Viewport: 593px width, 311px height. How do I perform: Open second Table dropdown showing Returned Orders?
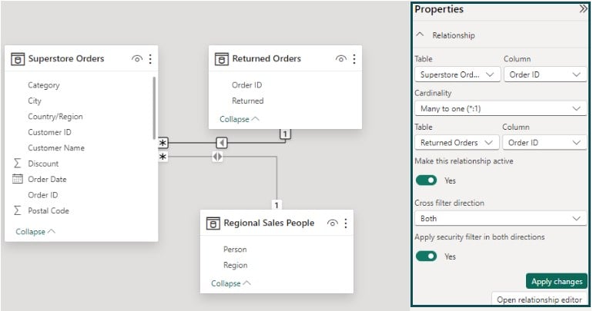pyautogui.click(x=457, y=143)
